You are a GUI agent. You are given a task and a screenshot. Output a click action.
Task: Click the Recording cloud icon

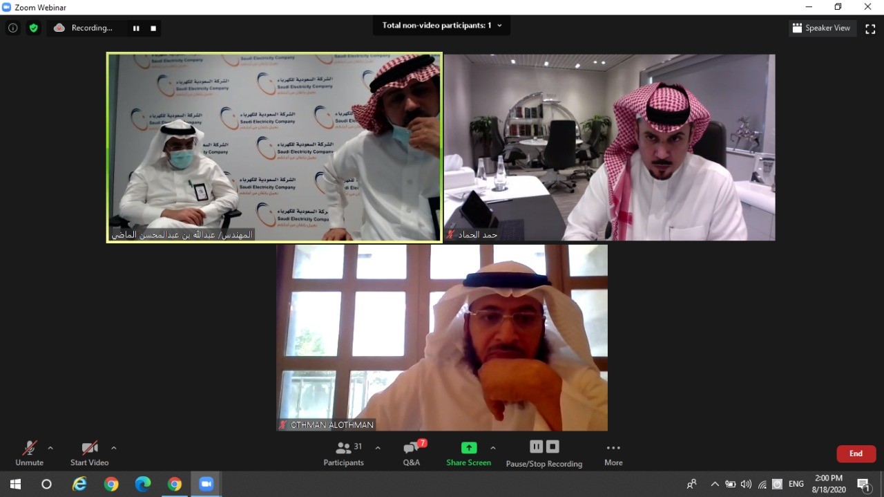[59, 28]
